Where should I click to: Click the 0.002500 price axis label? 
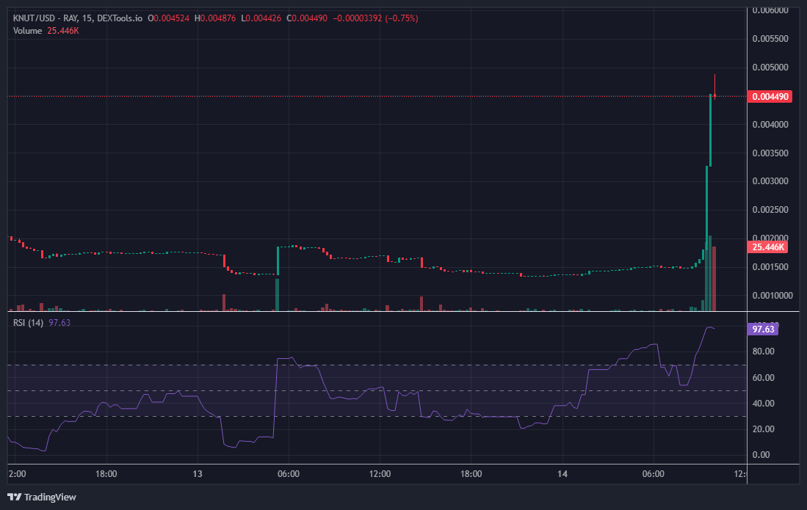point(770,210)
